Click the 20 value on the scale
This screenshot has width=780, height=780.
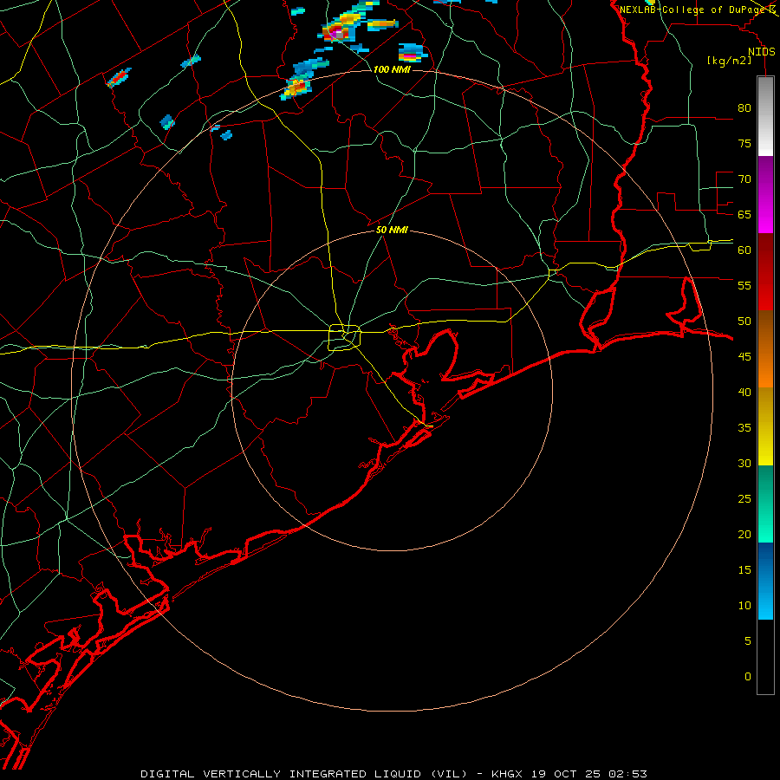744,534
